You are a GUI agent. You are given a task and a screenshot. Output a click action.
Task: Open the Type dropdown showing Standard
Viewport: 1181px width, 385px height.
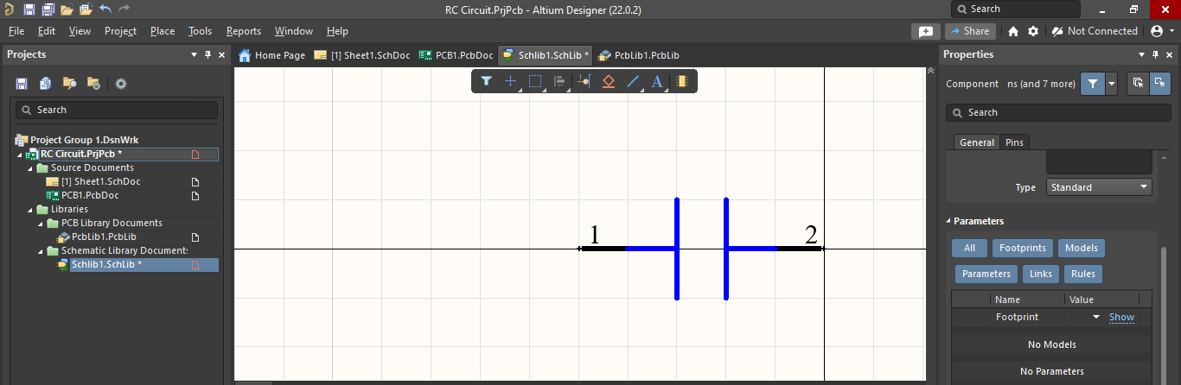(x=1100, y=187)
